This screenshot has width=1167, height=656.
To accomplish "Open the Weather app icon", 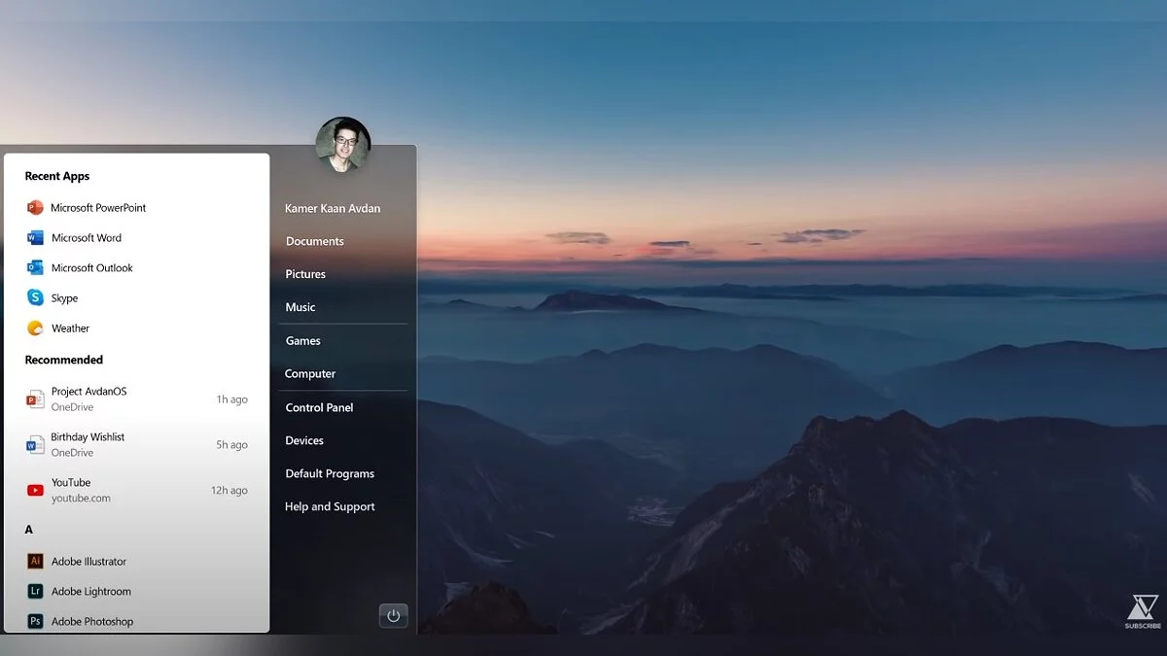I will coord(35,328).
